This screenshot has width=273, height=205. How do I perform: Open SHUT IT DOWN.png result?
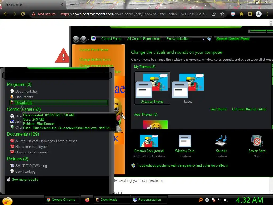pos(31,166)
